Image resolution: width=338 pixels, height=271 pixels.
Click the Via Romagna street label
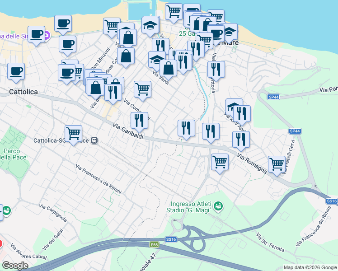[252, 163]
